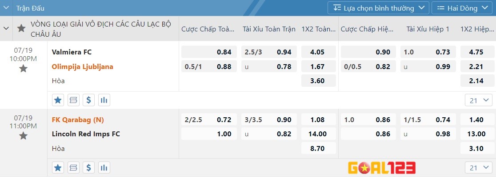Screen dimensions: 496x177
Task: Click the "Tài Xỉu Toàn Trận" column header
Action: click(269, 29)
